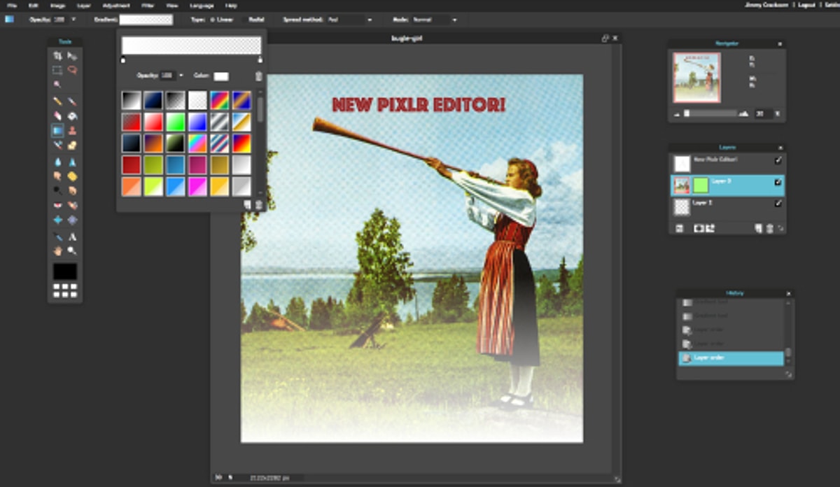Viewport: 840px width, 487px height.
Task: Choose the Radial gradient type
Action: pyautogui.click(x=256, y=20)
